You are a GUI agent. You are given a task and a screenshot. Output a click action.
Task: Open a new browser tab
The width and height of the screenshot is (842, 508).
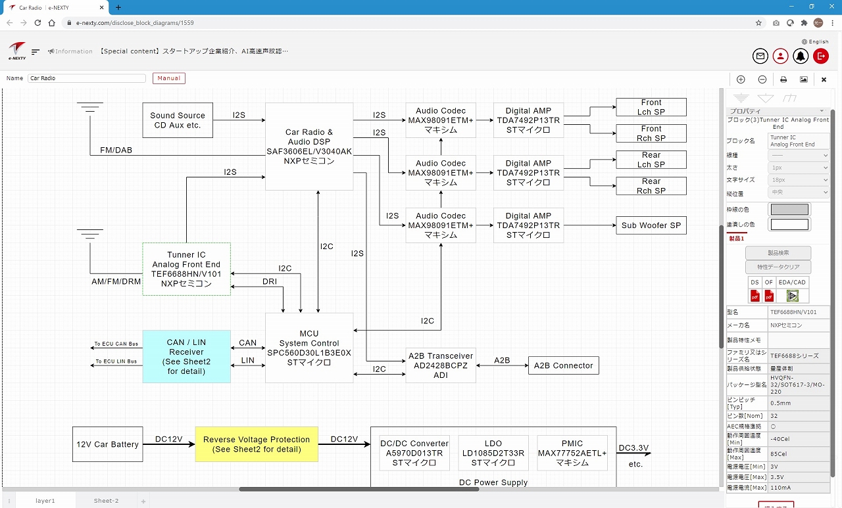click(x=118, y=7)
